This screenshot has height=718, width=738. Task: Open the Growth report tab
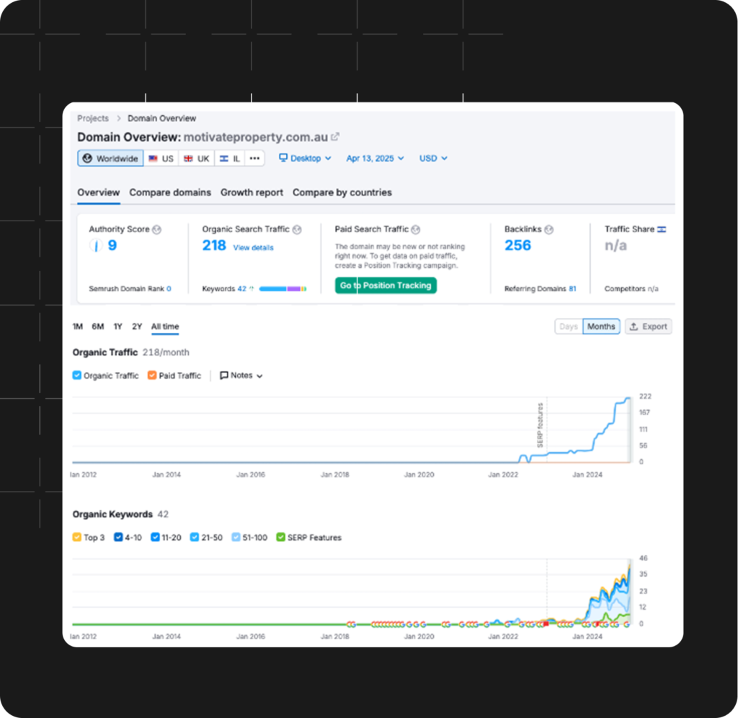252,192
